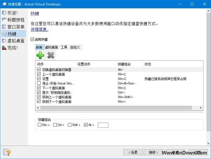Select the Win+[ key combination cell
Viewport: 211px width, 159px height.
[x=121, y=74]
